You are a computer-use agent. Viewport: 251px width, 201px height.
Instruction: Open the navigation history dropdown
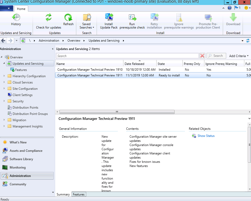(x=16, y=41)
